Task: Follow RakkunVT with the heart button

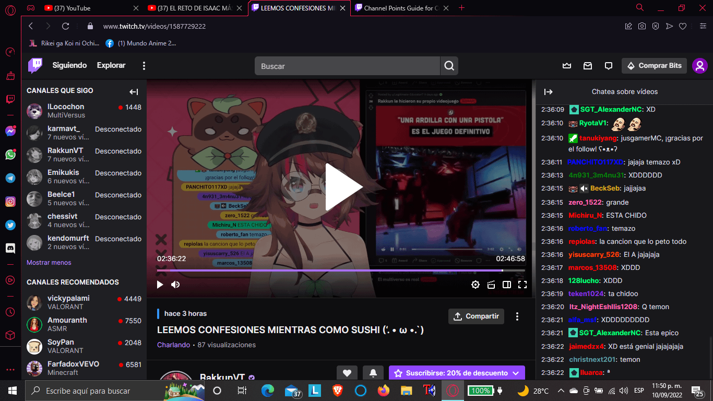Action: pyautogui.click(x=347, y=373)
